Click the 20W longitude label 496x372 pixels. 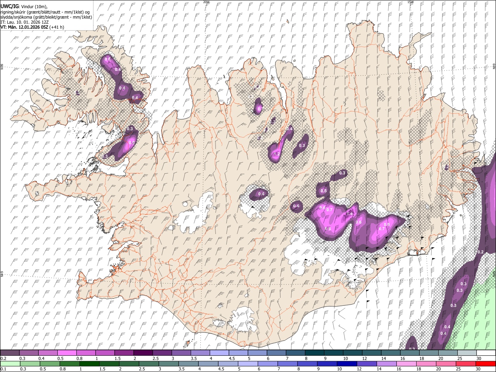206,2
